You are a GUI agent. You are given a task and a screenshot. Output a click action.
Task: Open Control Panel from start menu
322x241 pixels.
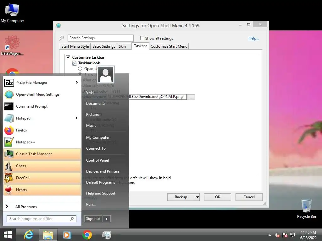pyautogui.click(x=97, y=160)
